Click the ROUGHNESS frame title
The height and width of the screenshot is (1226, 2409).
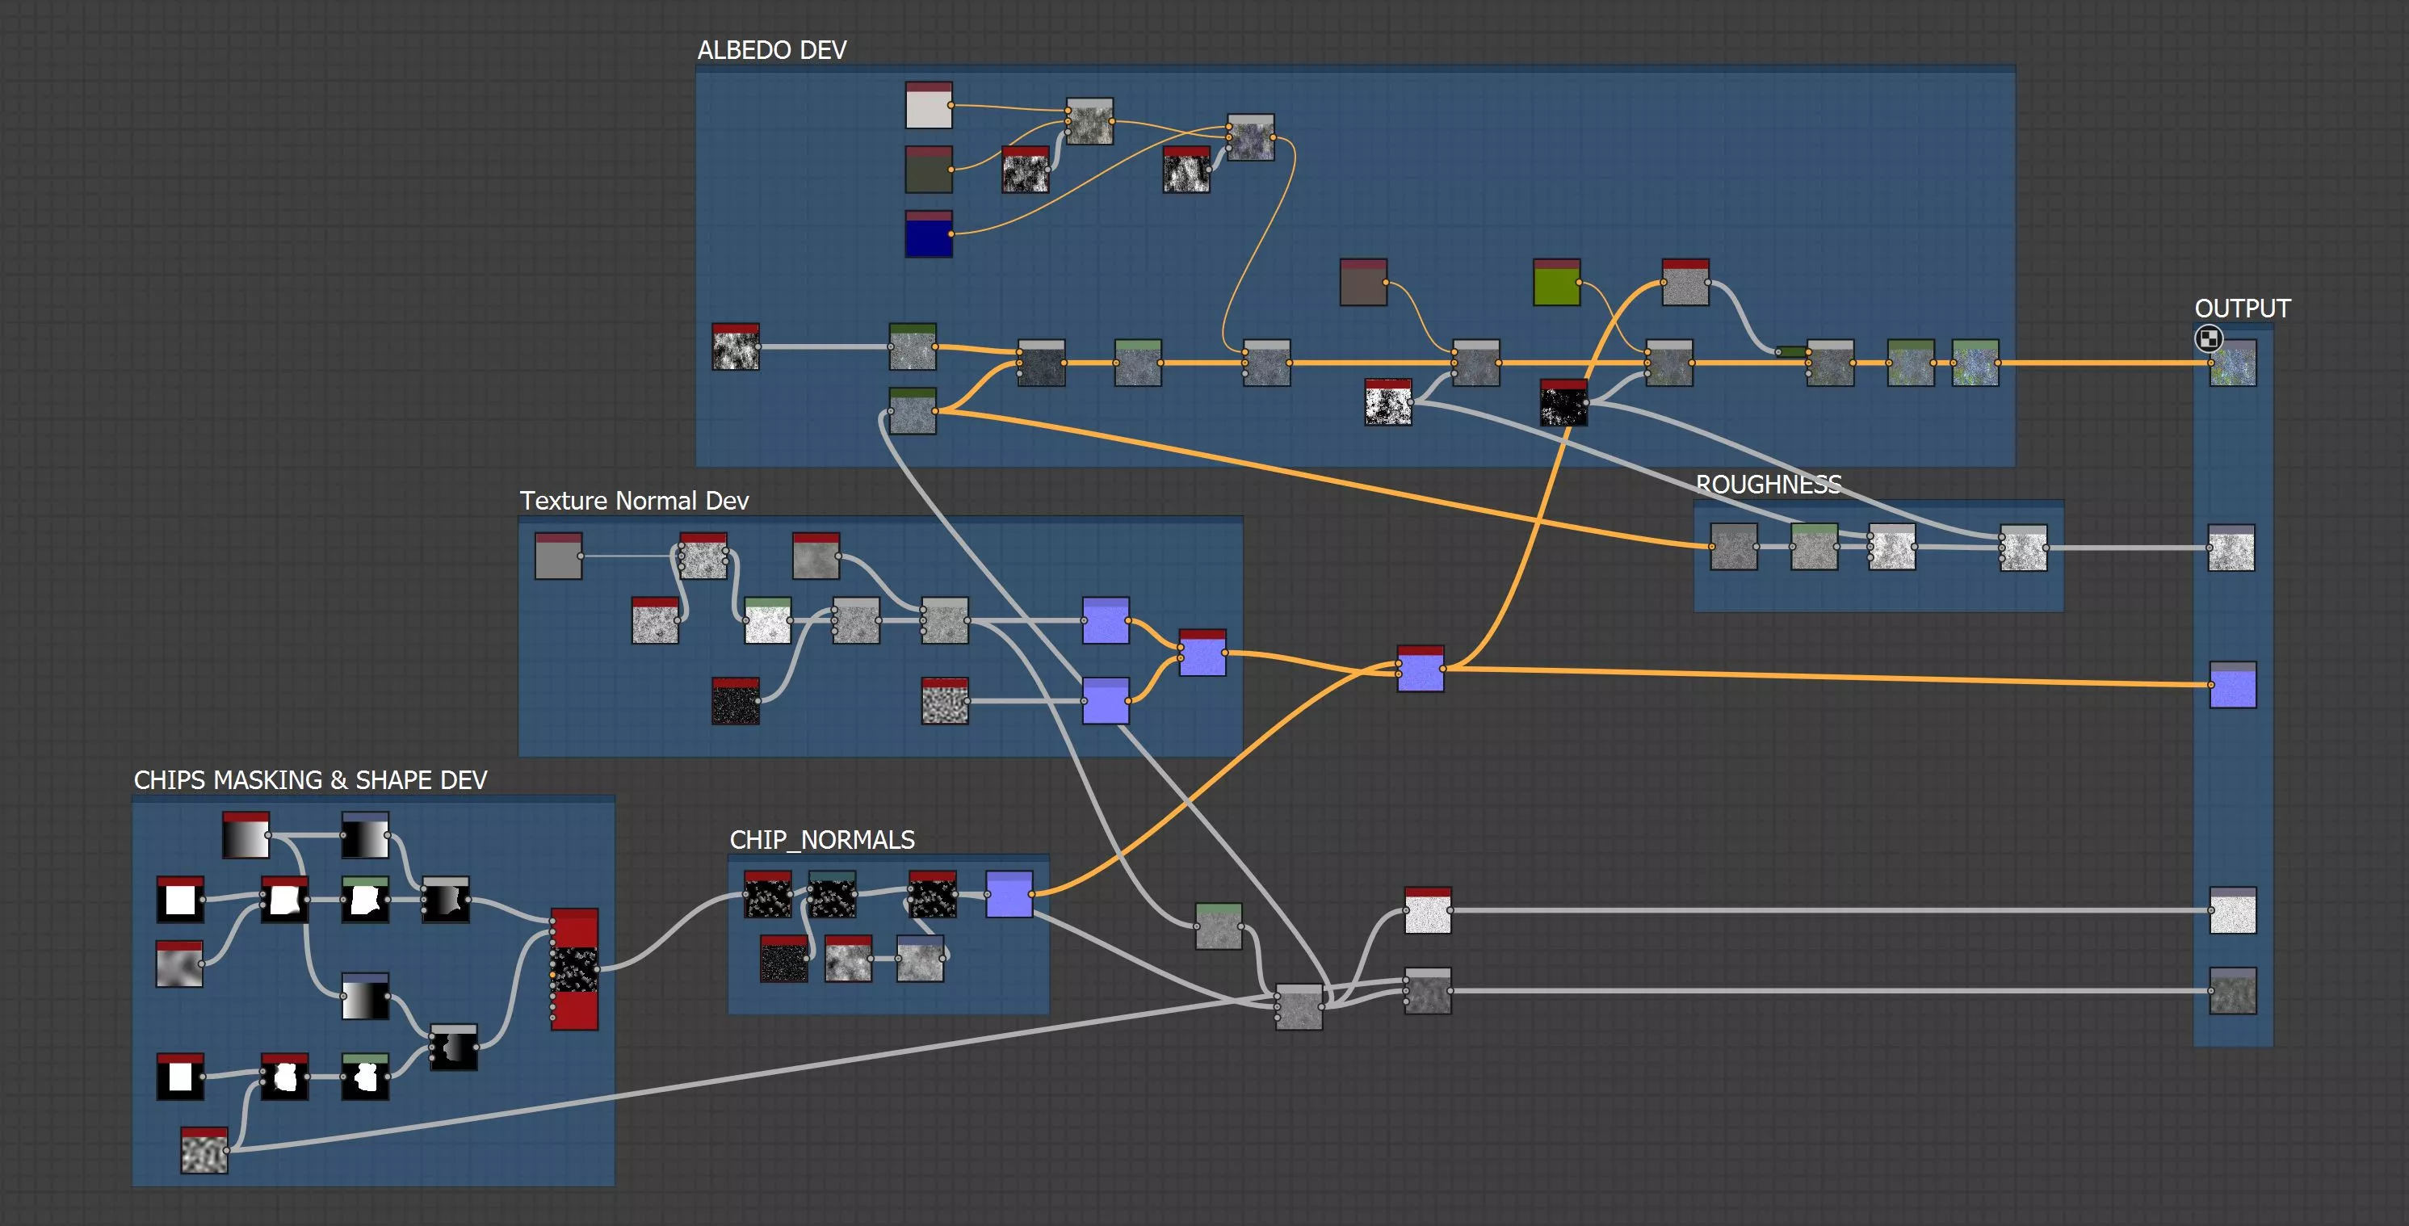click(1769, 485)
